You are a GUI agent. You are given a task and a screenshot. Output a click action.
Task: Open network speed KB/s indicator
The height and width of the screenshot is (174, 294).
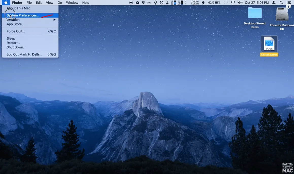pos(195,3)
